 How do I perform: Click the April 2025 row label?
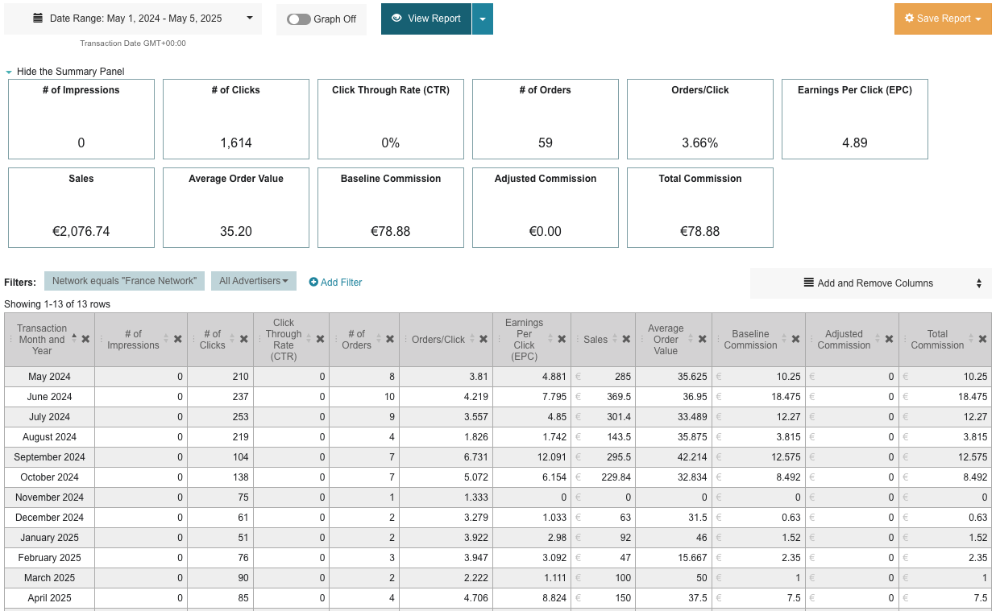pyautogui.click(x=49, y=598)
